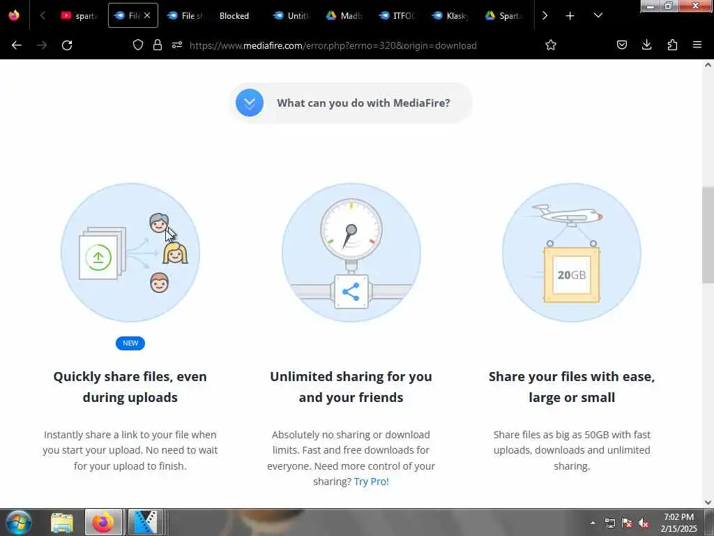Viewport: 714px width, 536px height.
Task: Click the speed gauge sharing illustration
Action: coord(351,253)
